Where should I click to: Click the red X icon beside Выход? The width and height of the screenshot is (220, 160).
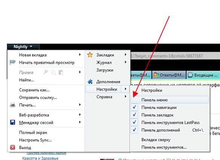click(13, 147)
